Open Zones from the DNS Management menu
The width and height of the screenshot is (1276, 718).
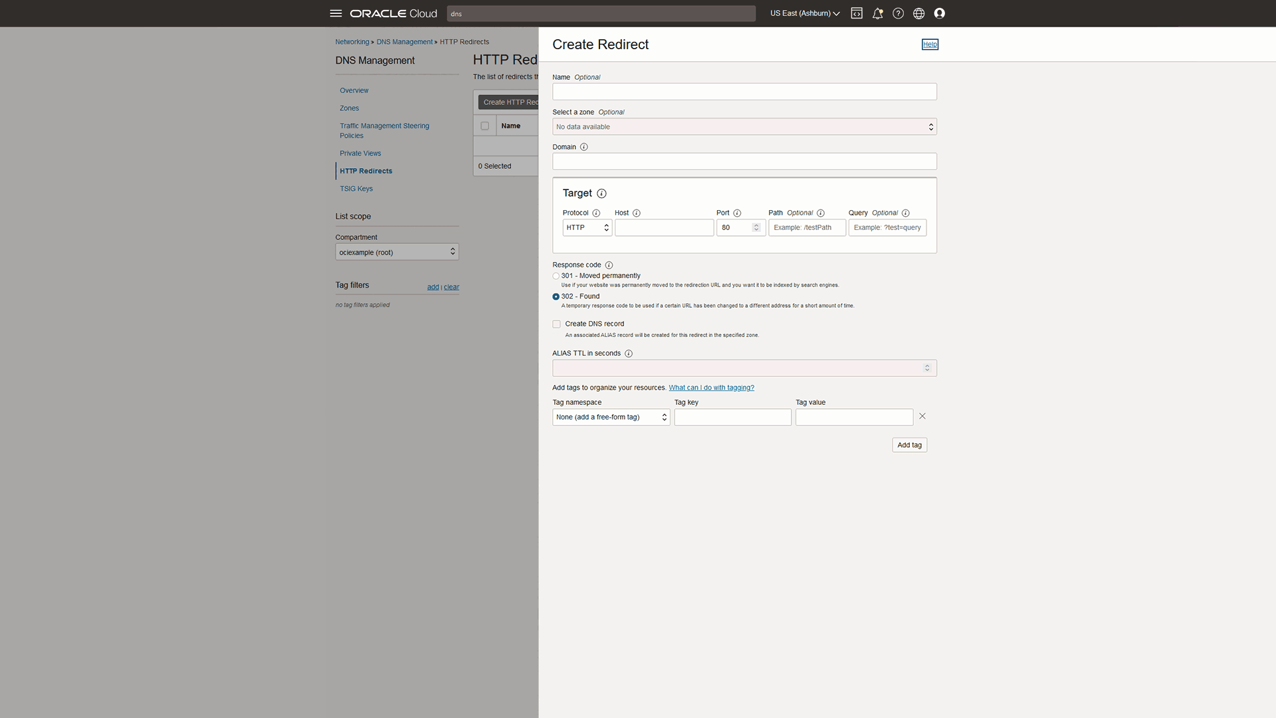(349, 108)
